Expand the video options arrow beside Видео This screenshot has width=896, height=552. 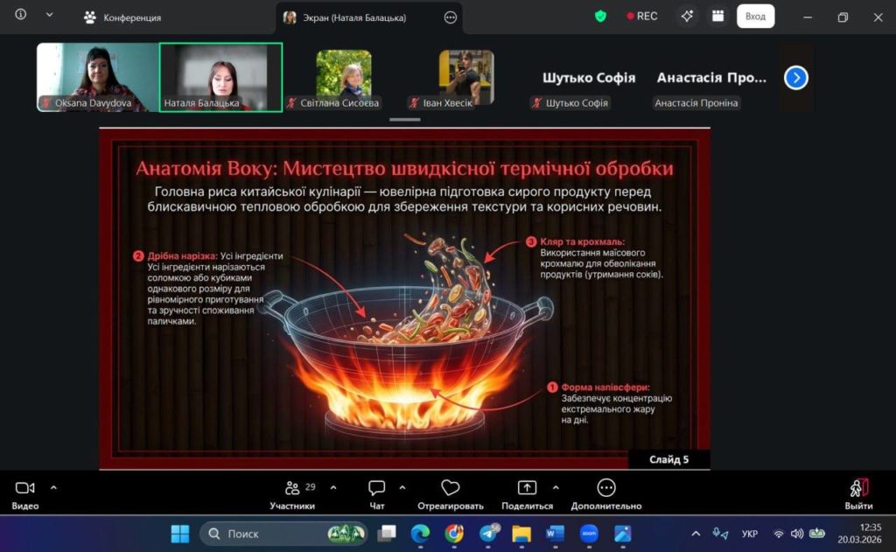[x=53, y=487]
